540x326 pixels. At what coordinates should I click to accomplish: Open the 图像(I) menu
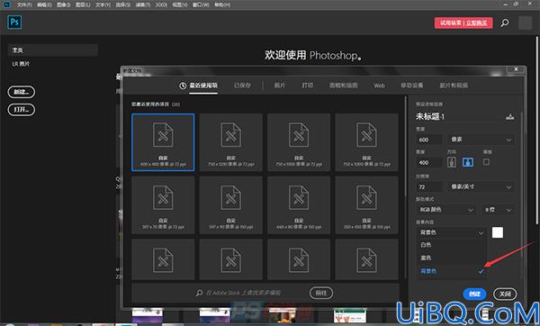63,5
